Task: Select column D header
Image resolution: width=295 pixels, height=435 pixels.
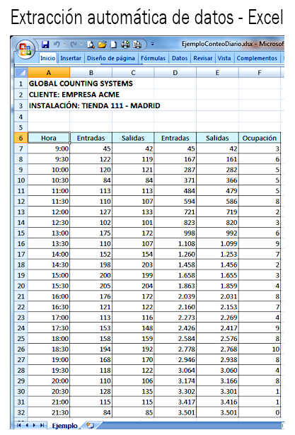Action: [175, 73]
